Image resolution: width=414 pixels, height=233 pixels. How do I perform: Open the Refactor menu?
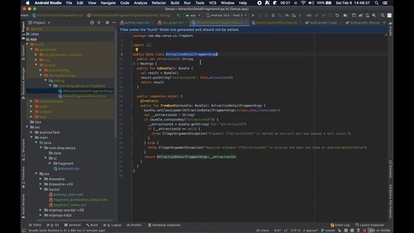point(158,3)
